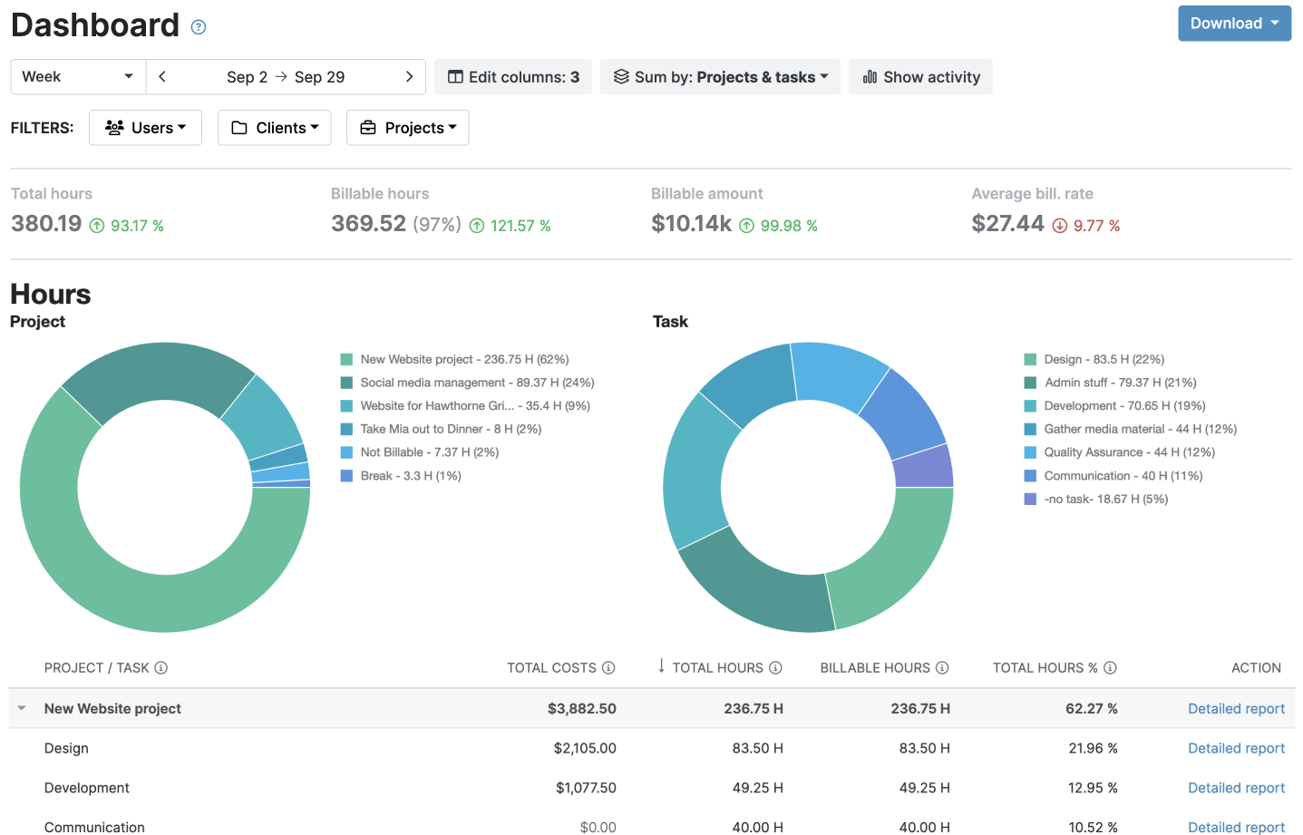The image size is (1303, 835).
Task: Click the Social media management legend swatch
Action: 346,384
